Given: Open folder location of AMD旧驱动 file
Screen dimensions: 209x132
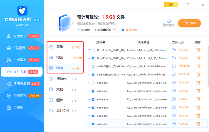Looking at the screenshot, I should 174,66.
